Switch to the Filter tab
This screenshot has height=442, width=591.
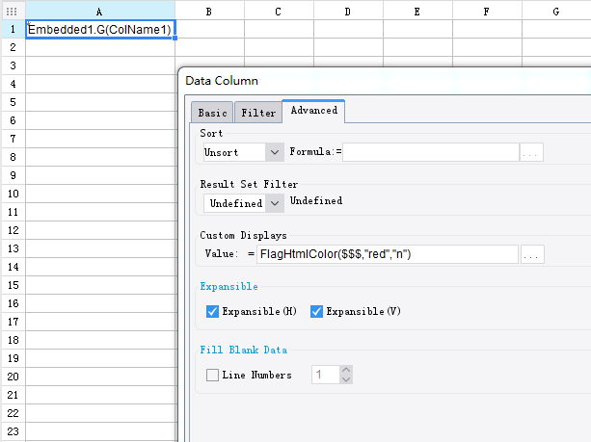(x=258, y=113)
